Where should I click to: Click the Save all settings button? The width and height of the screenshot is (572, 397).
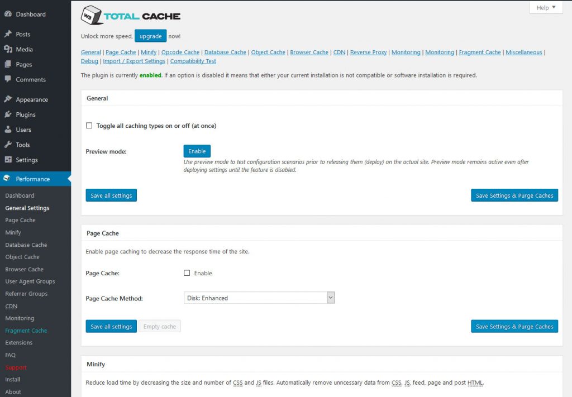click(111, 195)
